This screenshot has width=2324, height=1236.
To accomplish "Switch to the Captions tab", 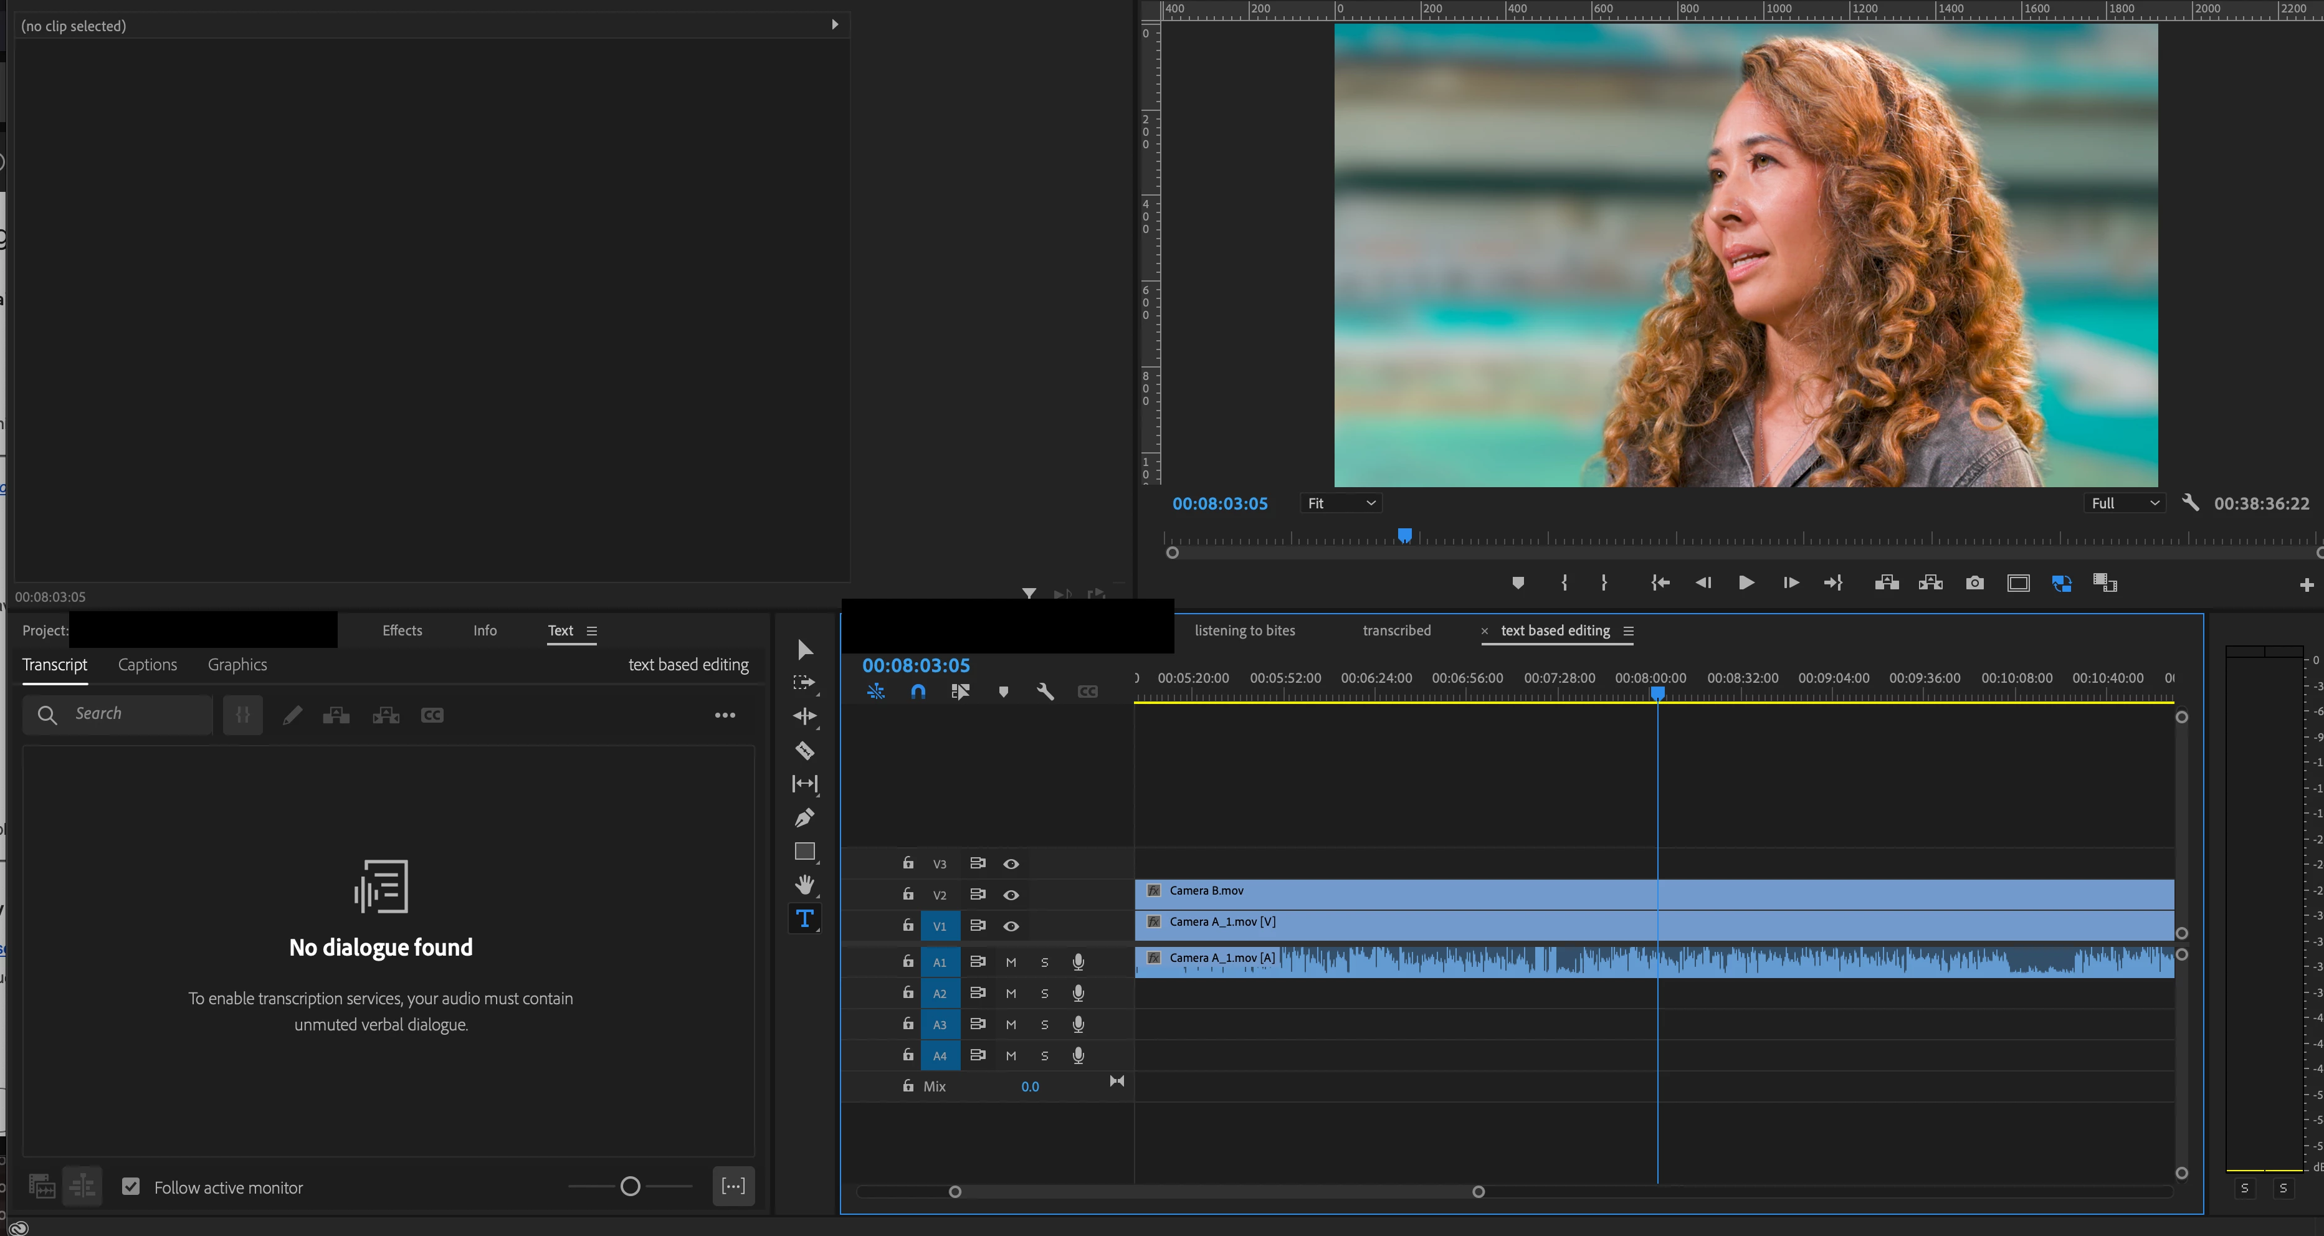I will (147, 665).
